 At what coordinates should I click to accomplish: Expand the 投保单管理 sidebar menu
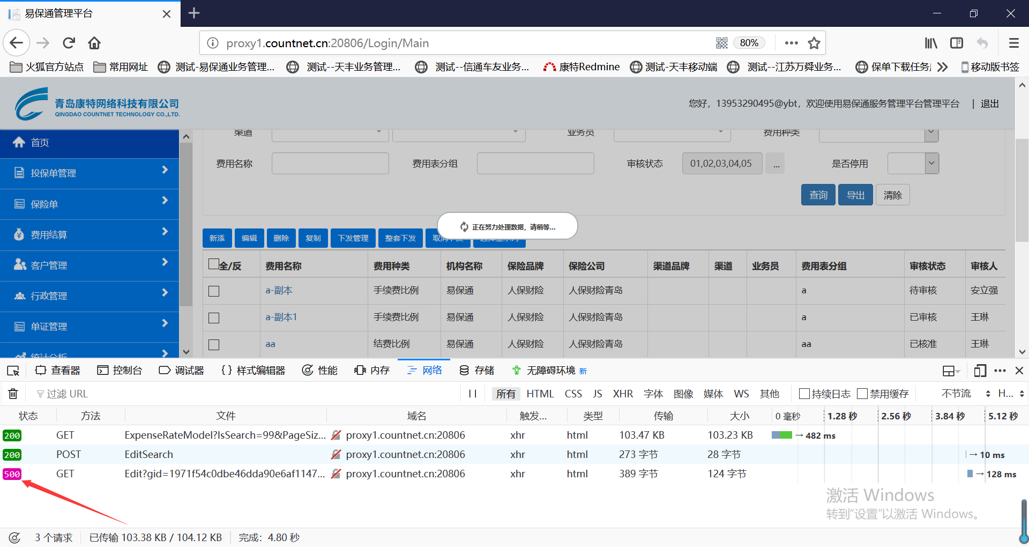(89, 173)
